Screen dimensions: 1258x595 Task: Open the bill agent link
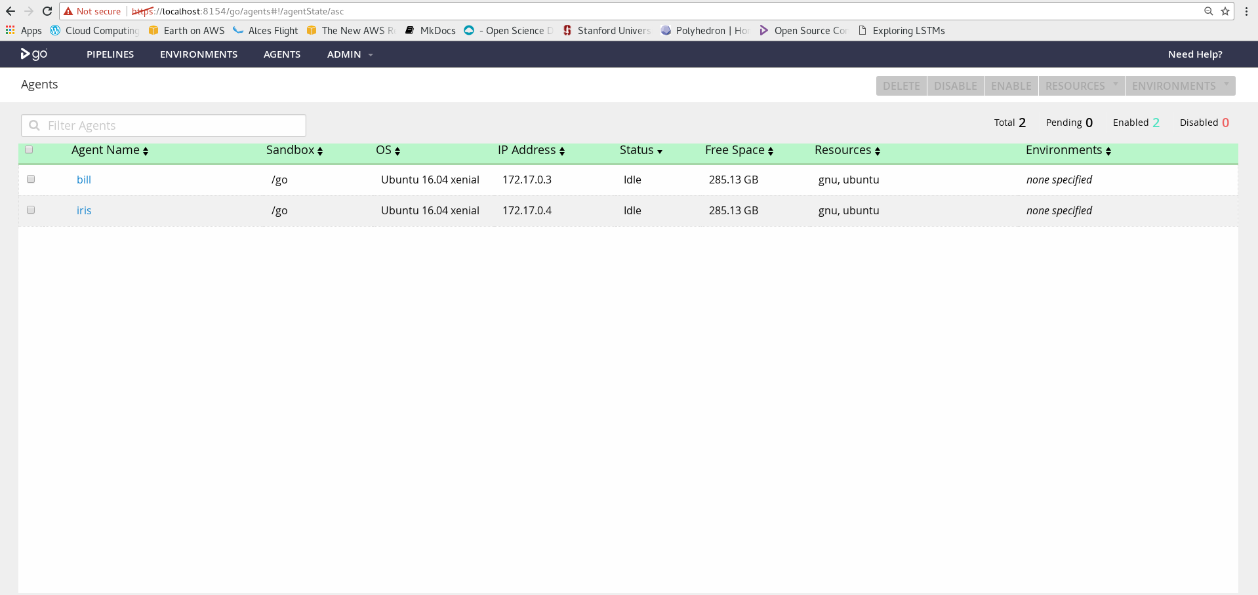click(x=84, y=180)
